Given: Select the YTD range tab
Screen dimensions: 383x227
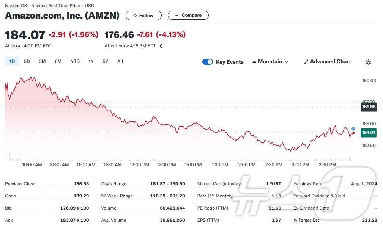Looking at the screenshot, I should click(75, 61).
